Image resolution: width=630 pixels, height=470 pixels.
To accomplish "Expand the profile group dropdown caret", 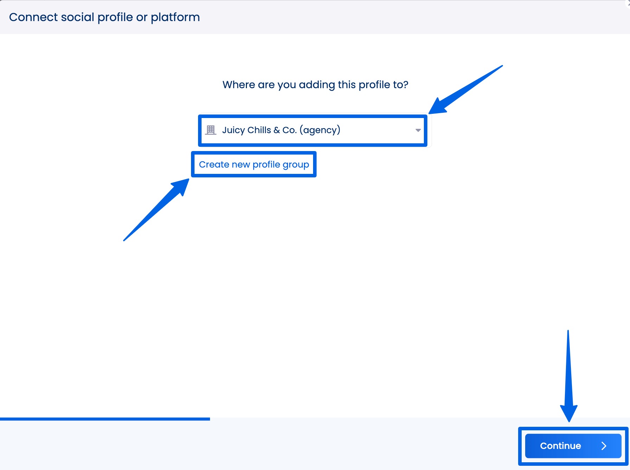I will point(418,130).
